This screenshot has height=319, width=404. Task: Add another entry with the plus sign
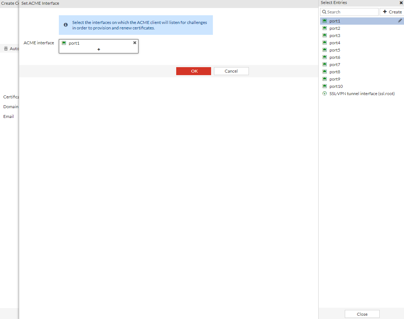click(99, 49)
